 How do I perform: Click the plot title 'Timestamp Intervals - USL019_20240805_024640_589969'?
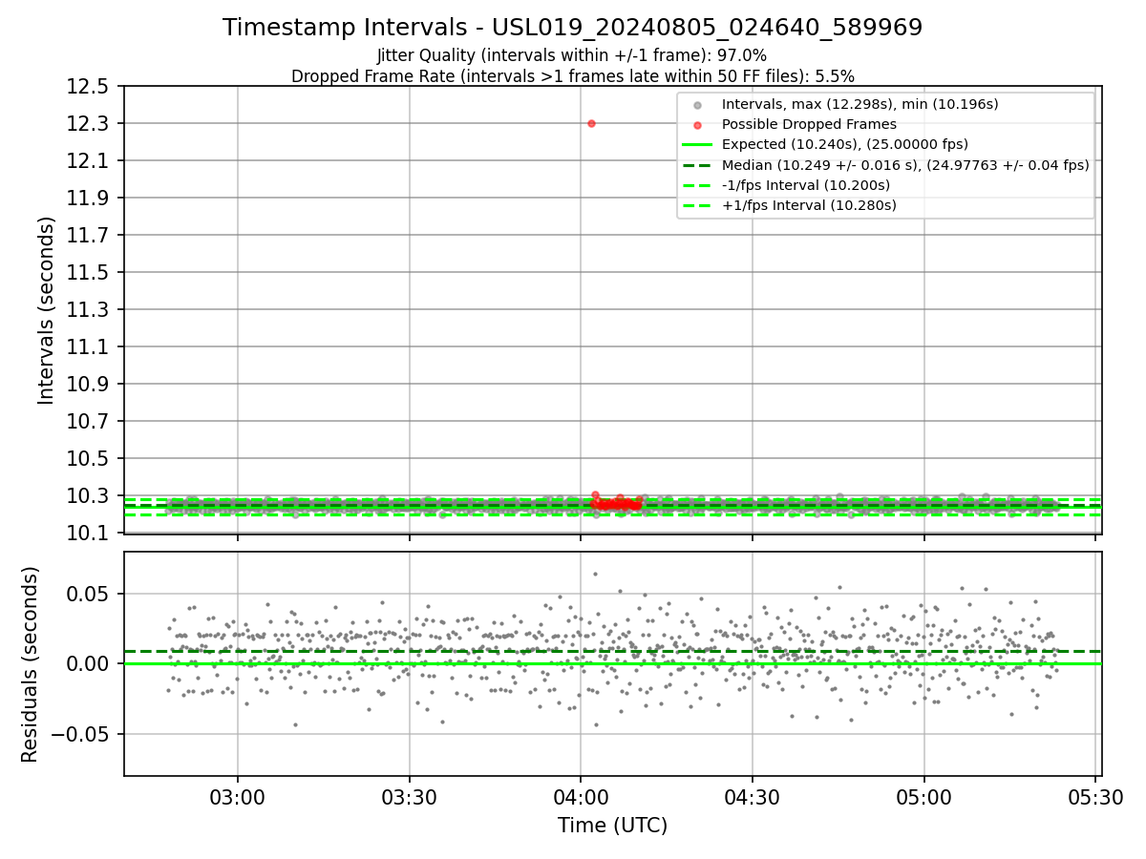[x=572, y=28]
